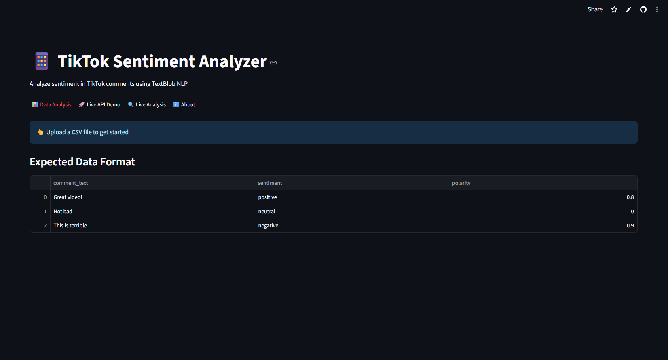Image resolution: width=668 pixels, height=360 pixels.
Task: Select the polarity value 0.8 cell
Action: (x=543, y=197)
